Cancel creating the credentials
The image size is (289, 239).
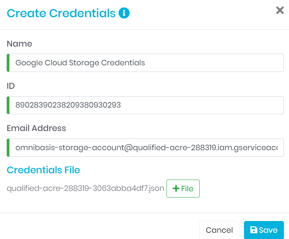click(219, 230)
